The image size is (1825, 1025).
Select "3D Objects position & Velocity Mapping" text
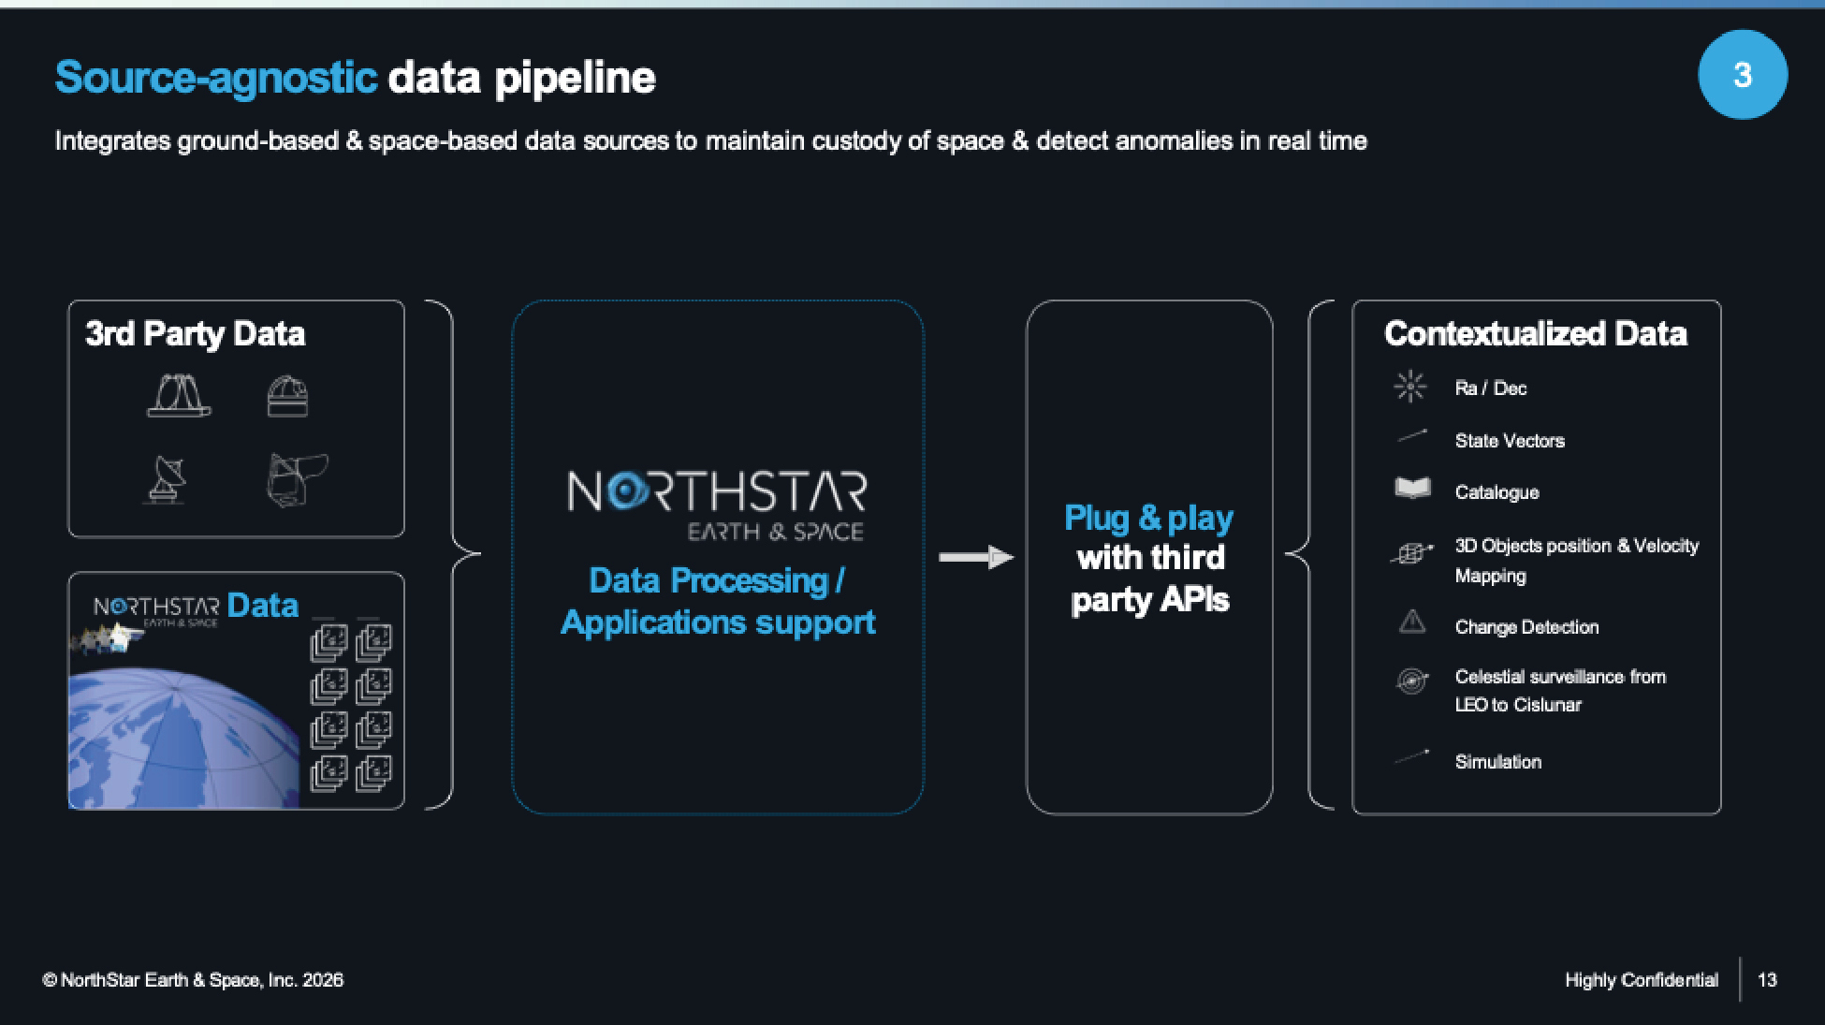(1577, 560)
